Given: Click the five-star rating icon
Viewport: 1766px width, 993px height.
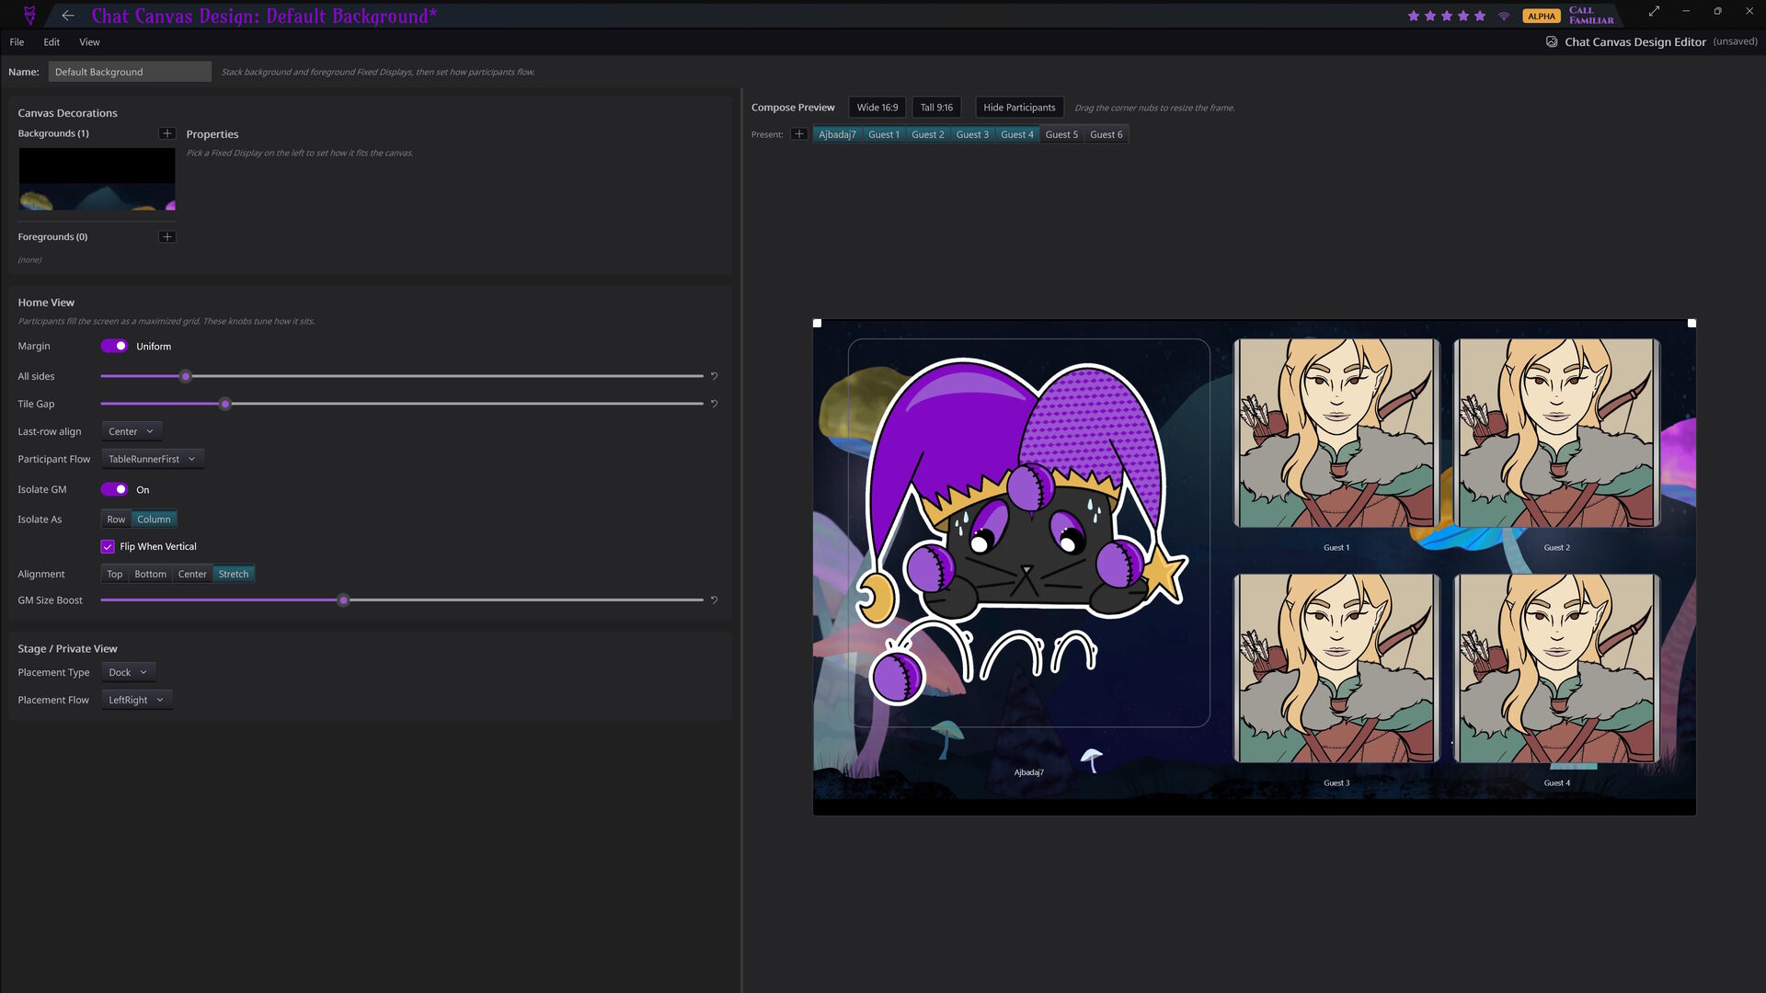Looking at the screenshot, I should (1447, 16).
